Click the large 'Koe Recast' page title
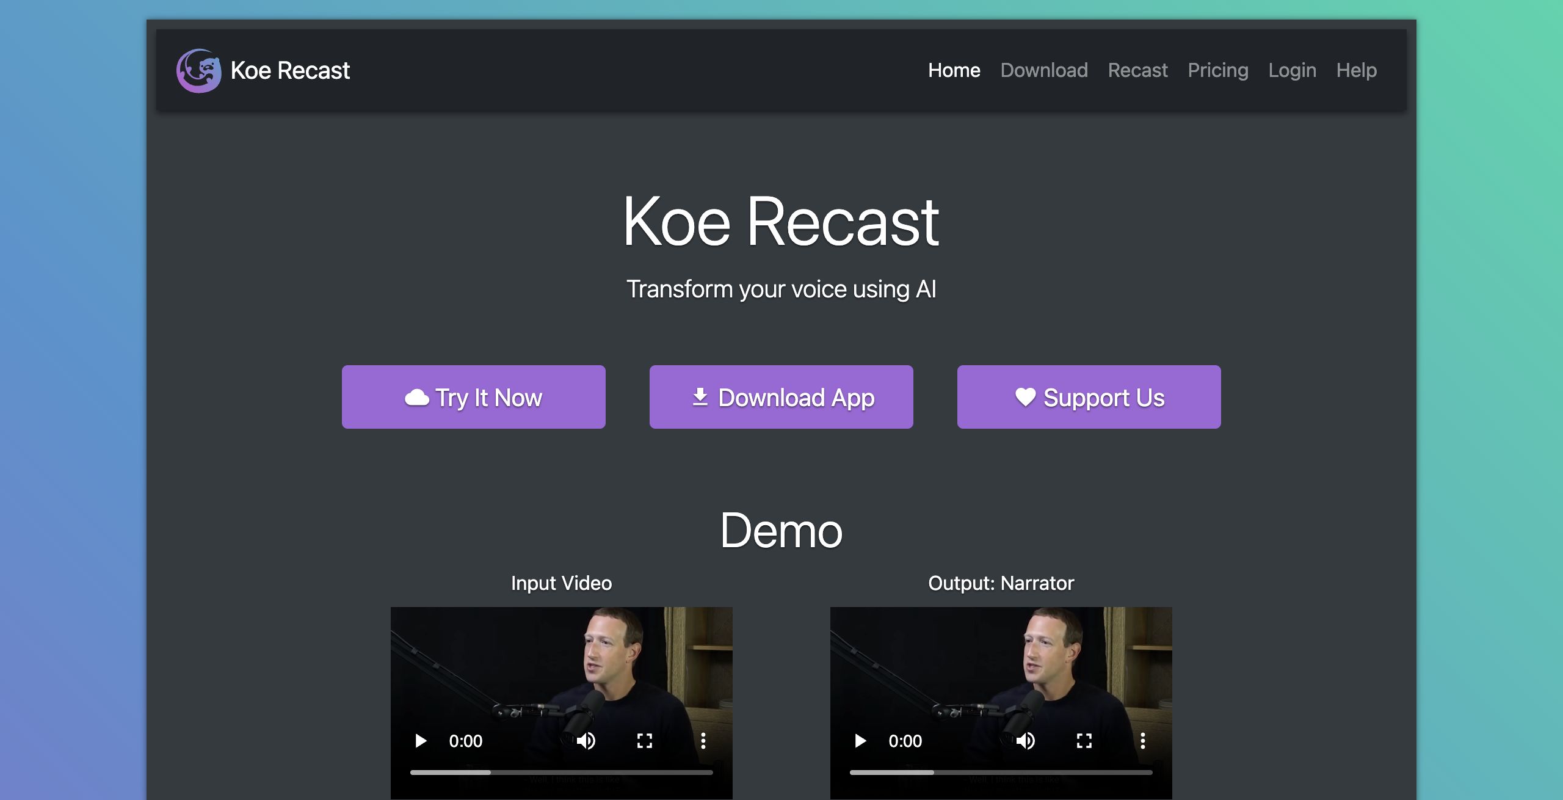The height and width of the screenshot is (800, 1563). tap(781, 221)
